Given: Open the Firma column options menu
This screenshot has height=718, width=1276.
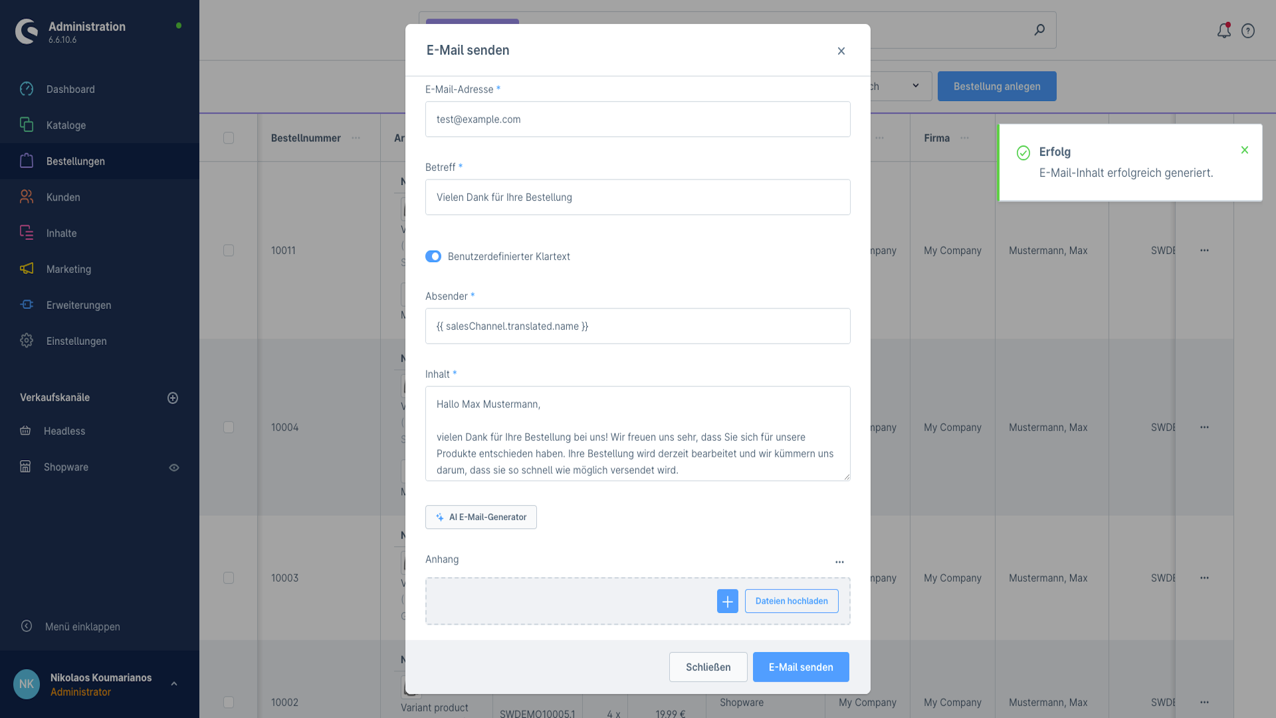Looking at the screenshot, I should pyautogui.click(x=965, y=138).
